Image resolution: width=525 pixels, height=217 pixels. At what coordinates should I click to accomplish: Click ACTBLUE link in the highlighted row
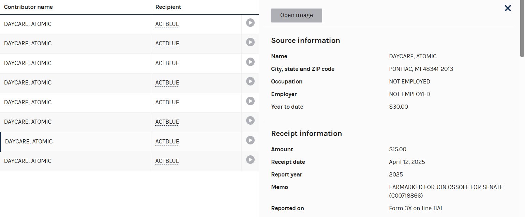pos(167,141)
